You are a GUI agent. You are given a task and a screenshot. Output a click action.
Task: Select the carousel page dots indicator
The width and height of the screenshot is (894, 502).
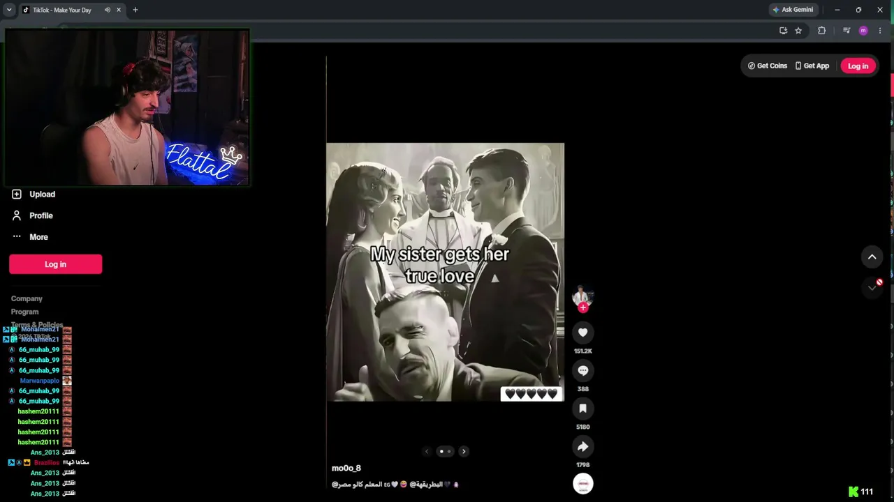445,451
